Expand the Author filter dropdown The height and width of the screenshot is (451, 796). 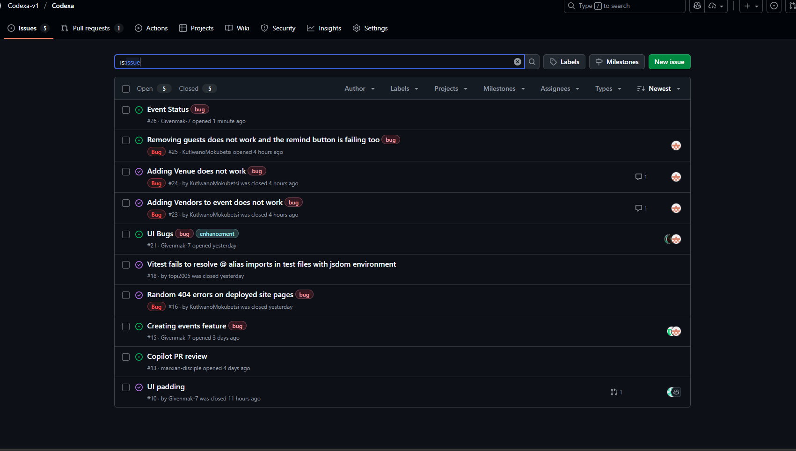[x=359, y=88]
